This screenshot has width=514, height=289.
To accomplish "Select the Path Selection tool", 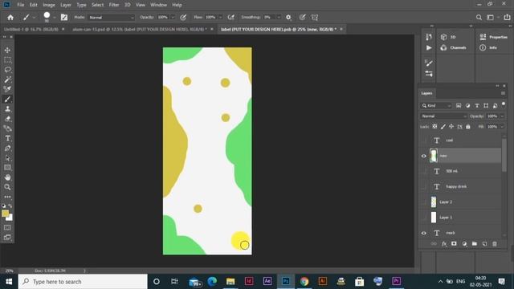I will [7, 158].
